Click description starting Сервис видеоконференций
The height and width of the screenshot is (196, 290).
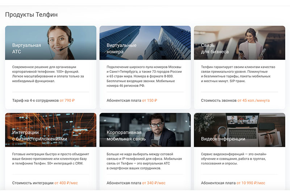pos(234,159)
